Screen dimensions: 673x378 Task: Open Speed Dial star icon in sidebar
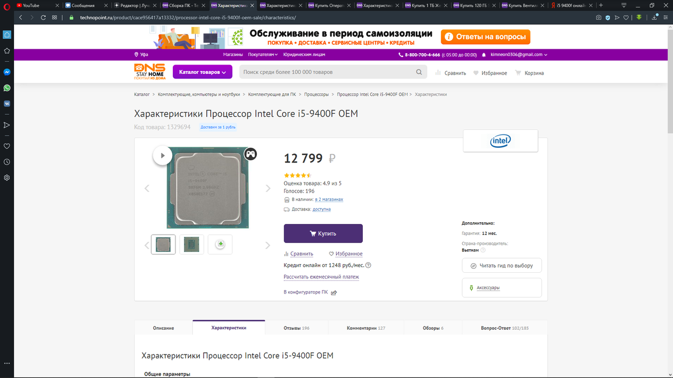point(7,50)
